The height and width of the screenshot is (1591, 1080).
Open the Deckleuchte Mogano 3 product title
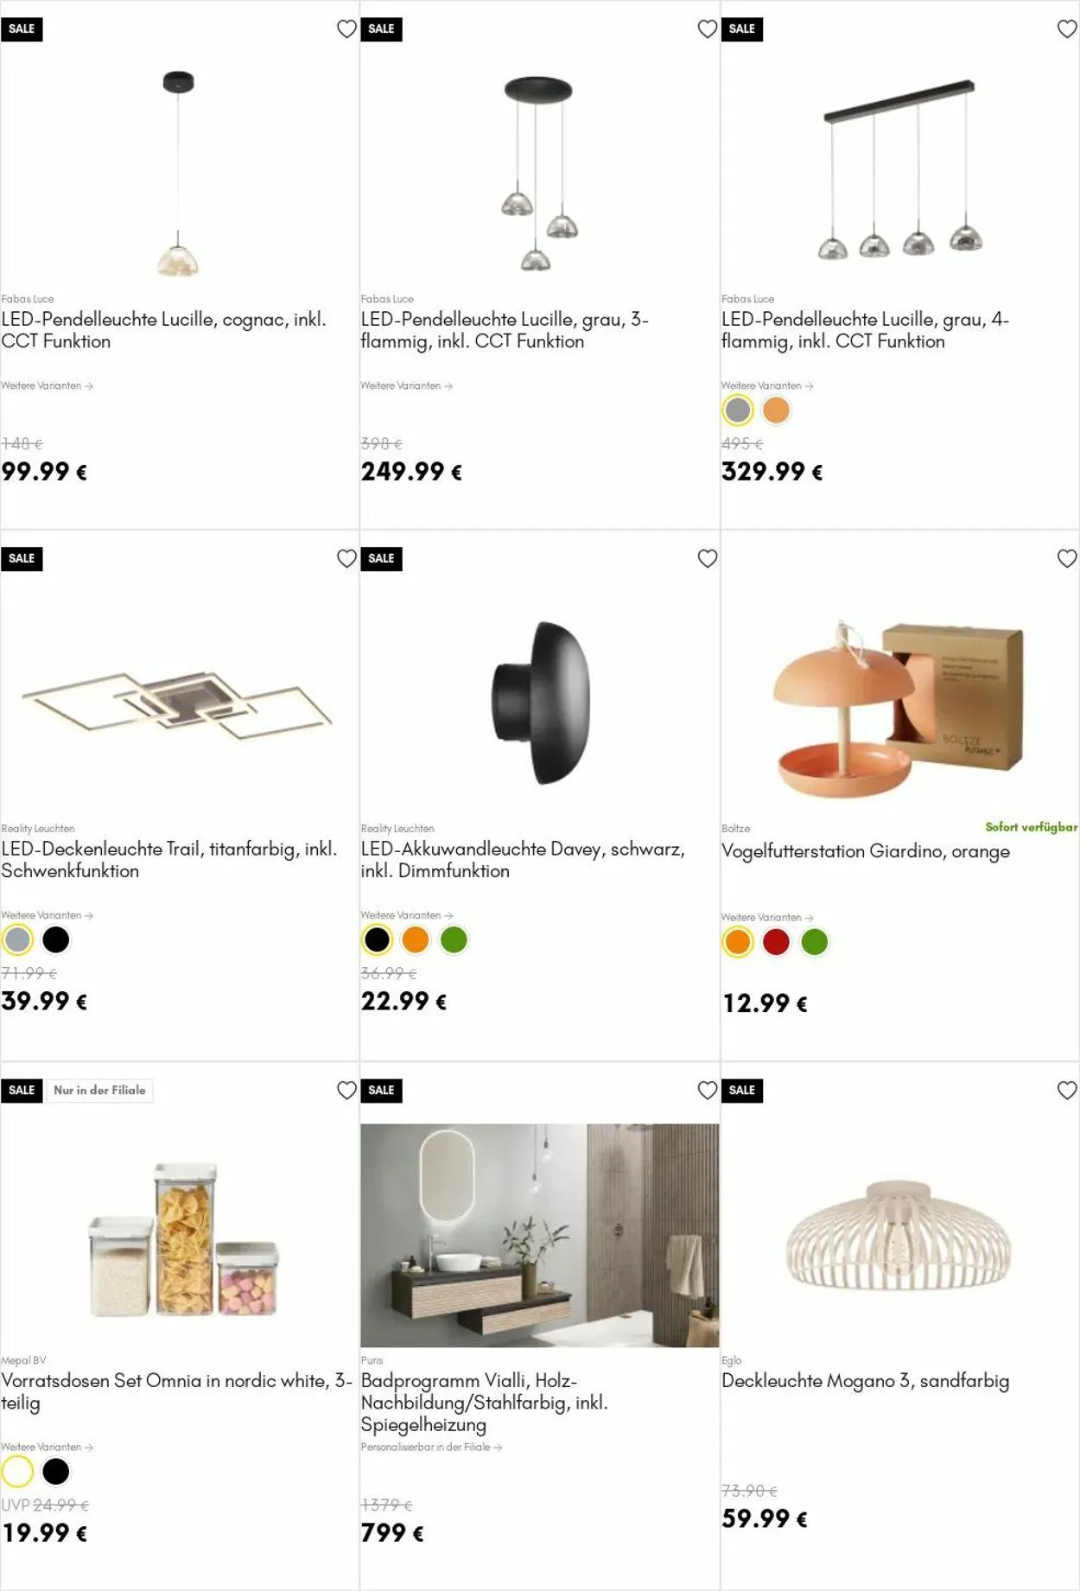(865, 1381)
